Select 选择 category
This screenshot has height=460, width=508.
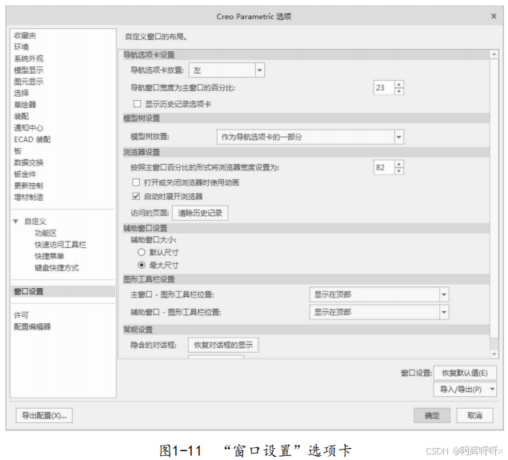point(22,94)
